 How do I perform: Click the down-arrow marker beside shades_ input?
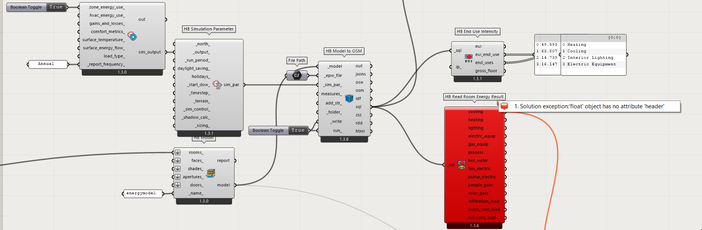tap(178, 169)
